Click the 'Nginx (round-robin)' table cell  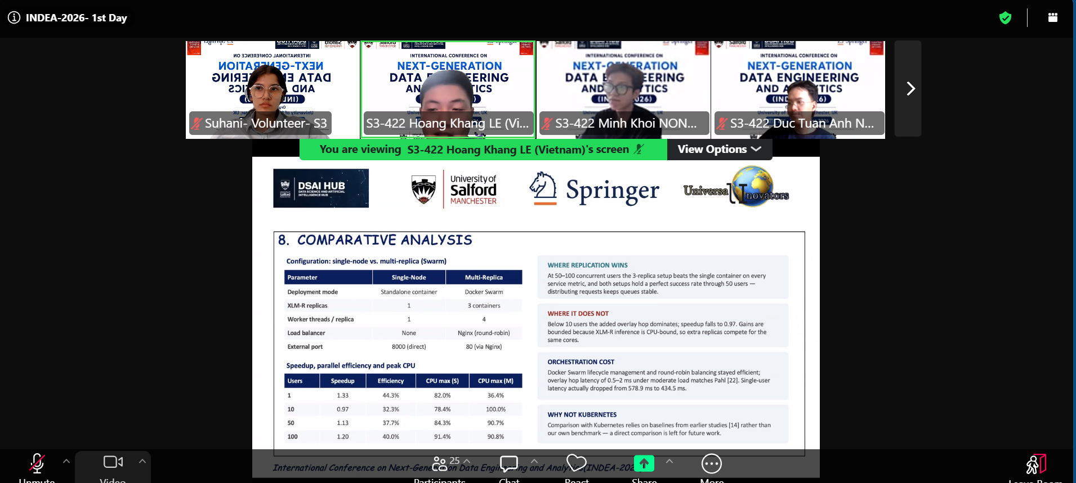point(484,333)
